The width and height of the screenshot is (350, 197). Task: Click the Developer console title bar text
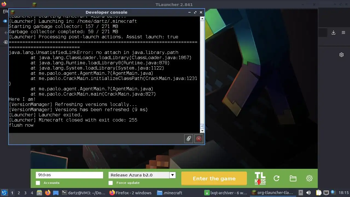tap(106, 12)
